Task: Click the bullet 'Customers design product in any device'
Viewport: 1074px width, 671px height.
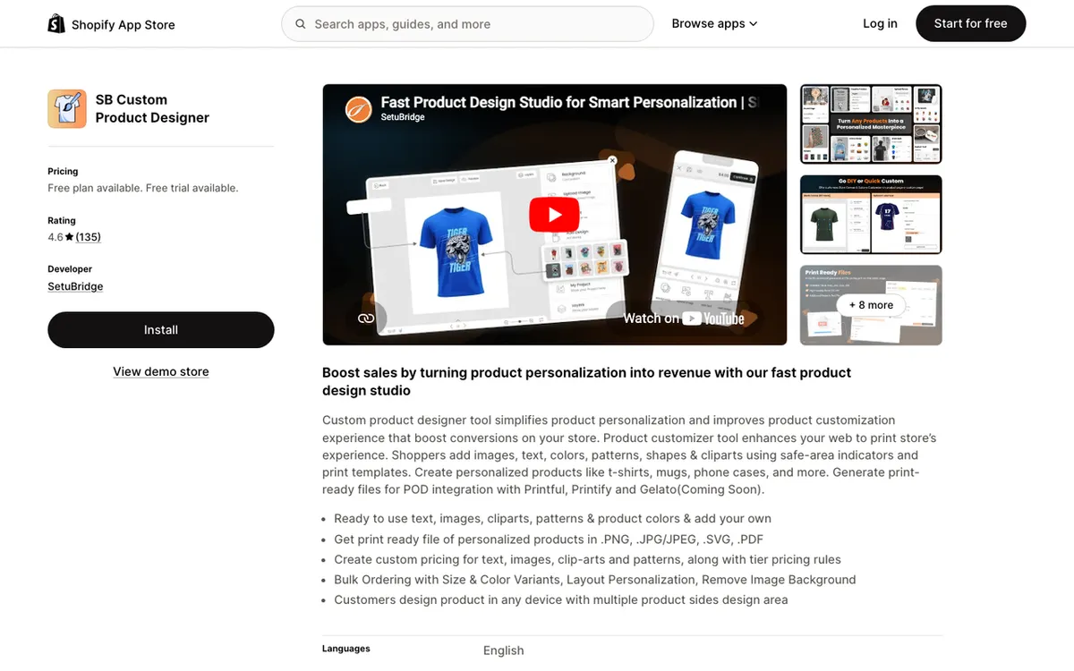Action: pos(561,600)
